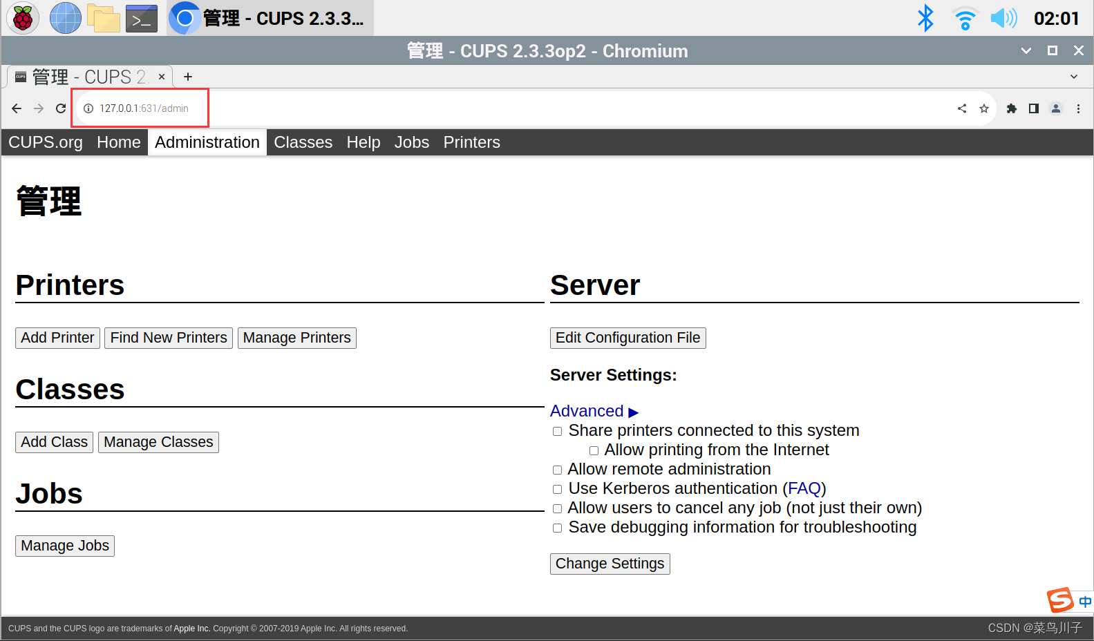Open the file manager folder icon
The image size is (1094, 641).
pos(104,19)
